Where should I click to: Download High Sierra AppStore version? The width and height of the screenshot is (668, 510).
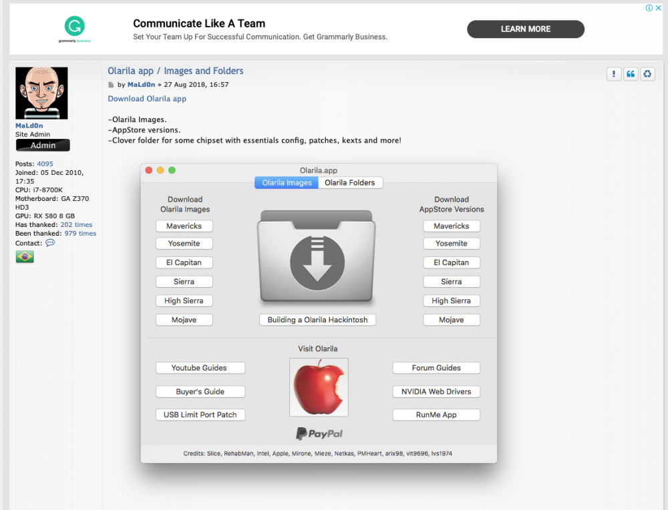point(452,301)
